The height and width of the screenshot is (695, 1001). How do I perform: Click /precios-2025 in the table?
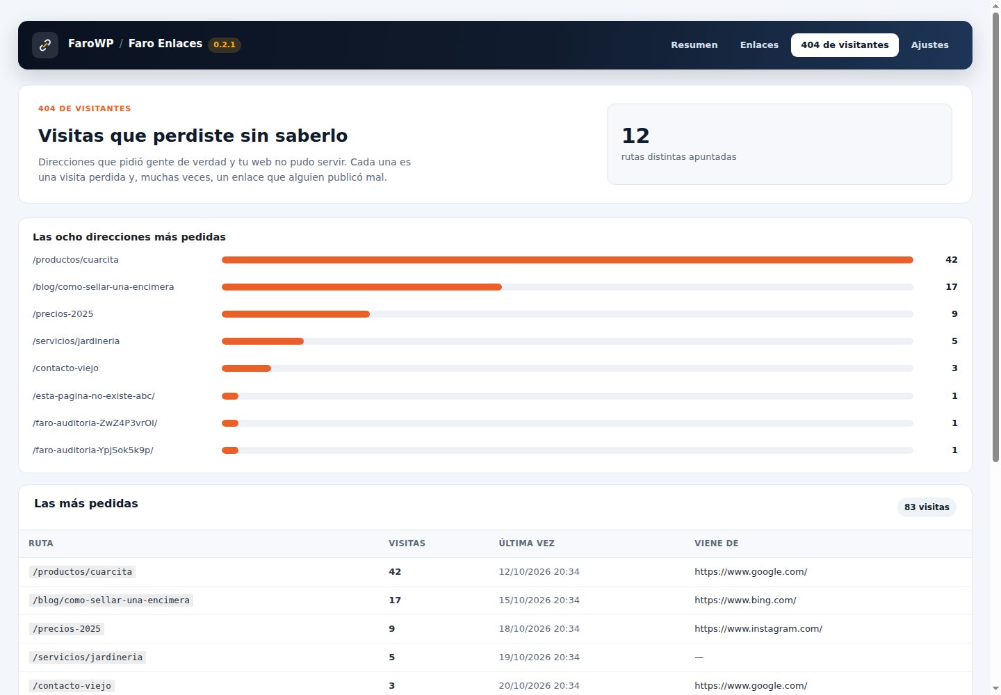click(x=67, y=629)
